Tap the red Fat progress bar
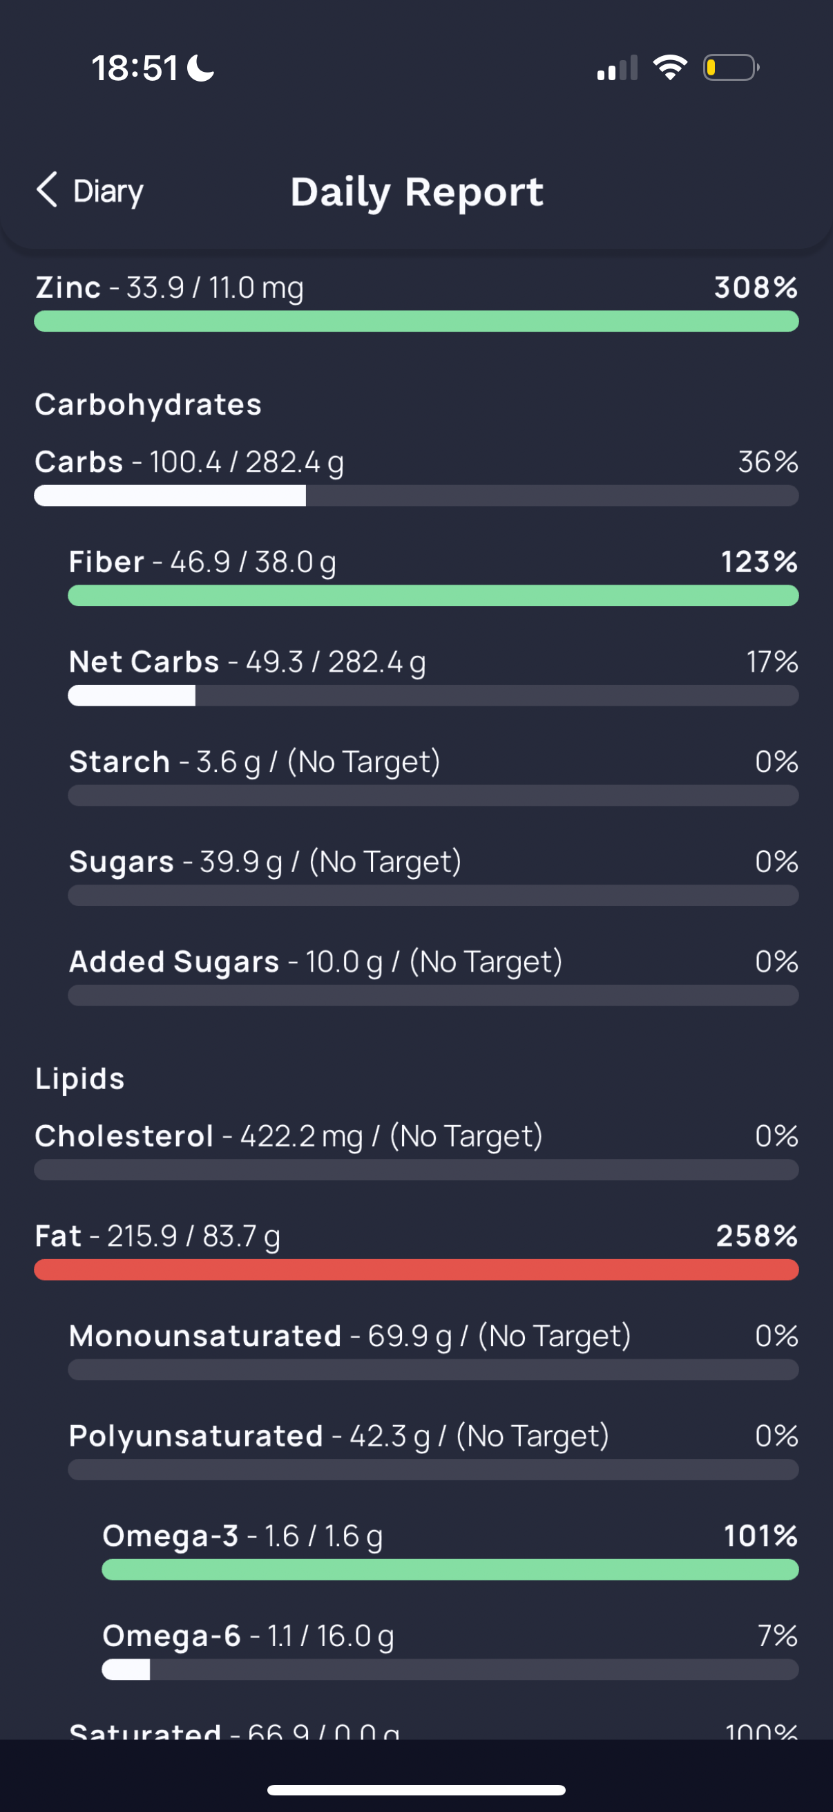The height and width of the screenshot is (1812, 833). click(x=416, y=1270)
